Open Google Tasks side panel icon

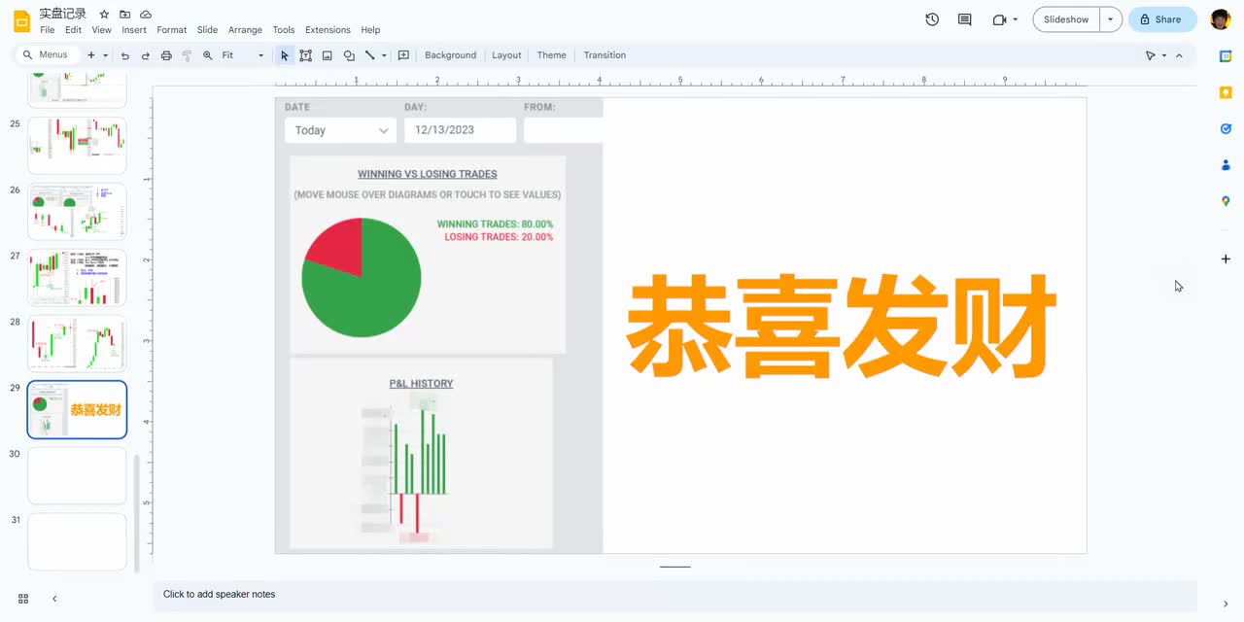pyautogui.click(x=1226, y=128)
